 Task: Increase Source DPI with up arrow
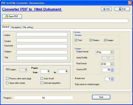click(x=112, y=69)
